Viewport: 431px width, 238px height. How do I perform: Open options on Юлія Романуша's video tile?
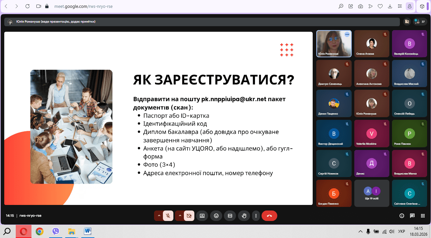pos(347,34)
